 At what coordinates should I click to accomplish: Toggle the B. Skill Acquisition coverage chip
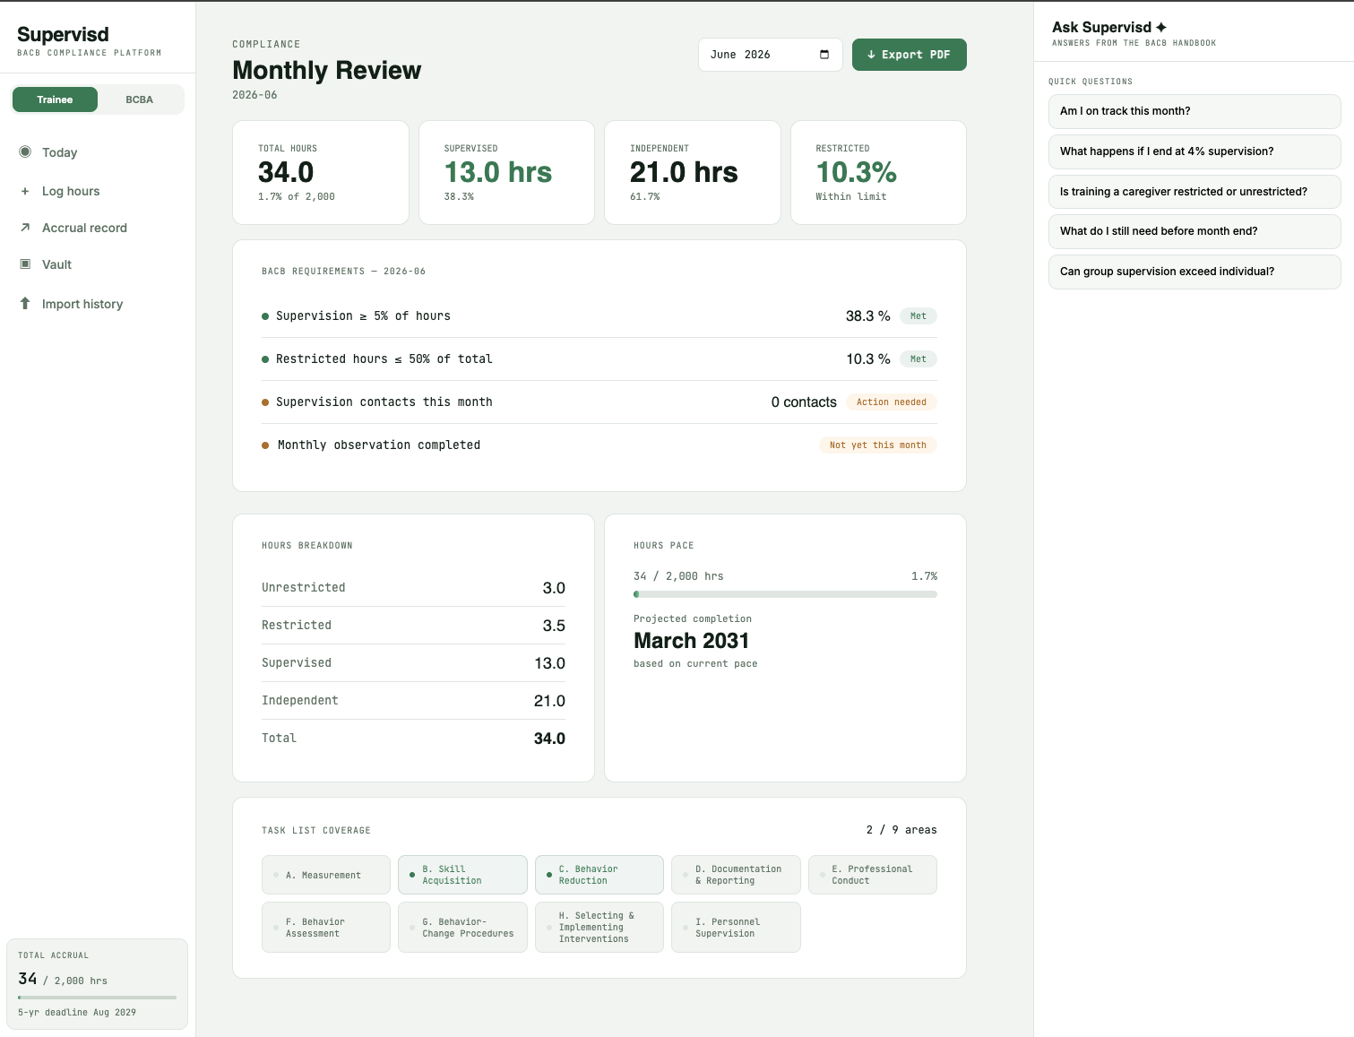462,875
